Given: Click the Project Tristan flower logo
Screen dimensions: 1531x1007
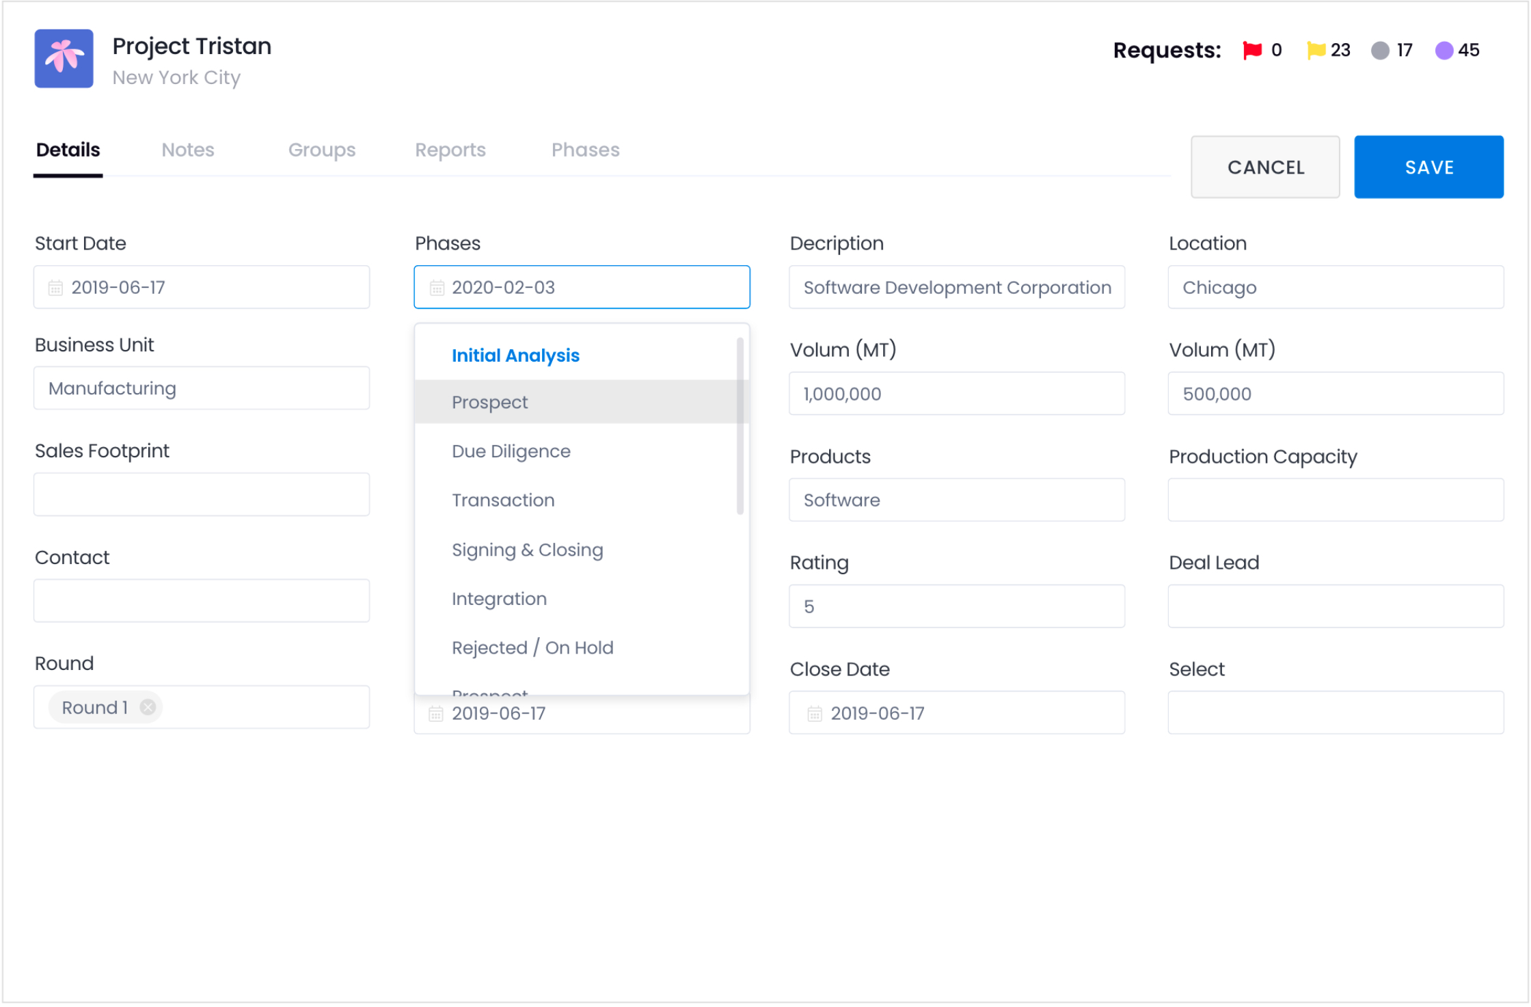Looking at the screenshot, I should pyautogui.click(x=64, y=58).
